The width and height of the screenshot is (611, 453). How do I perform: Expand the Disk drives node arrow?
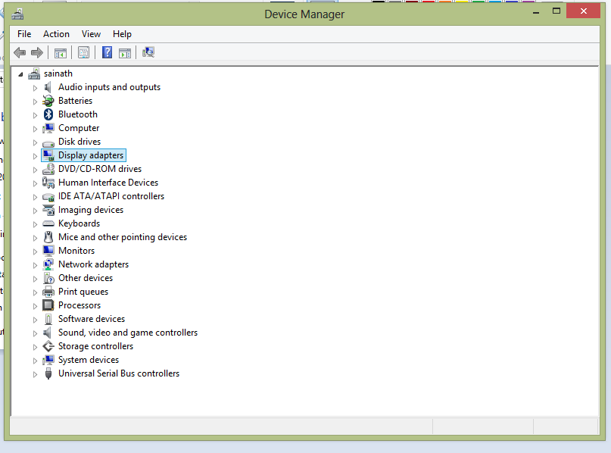pos(35,142)
